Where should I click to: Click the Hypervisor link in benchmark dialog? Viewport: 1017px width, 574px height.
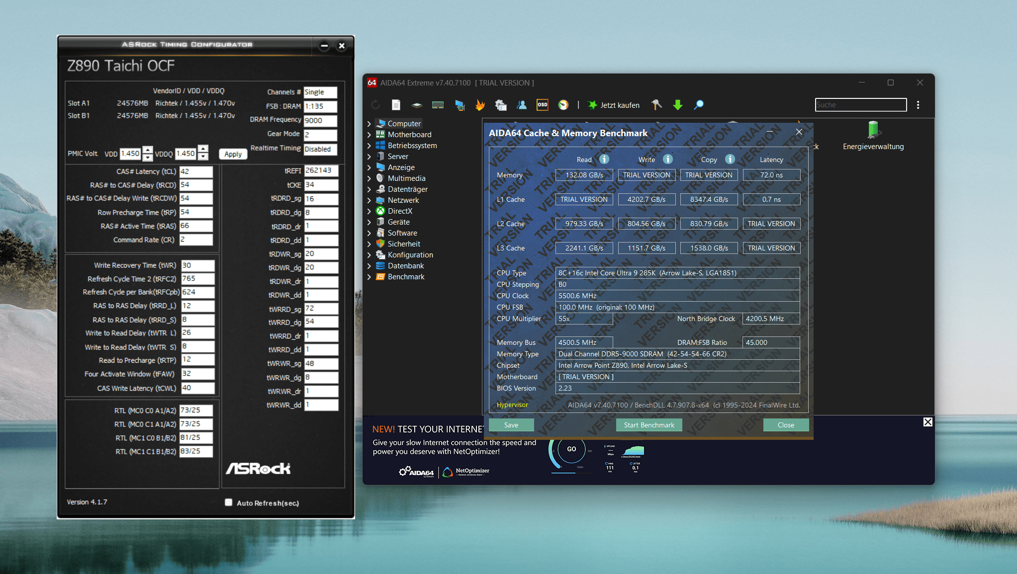pos(512,405)
